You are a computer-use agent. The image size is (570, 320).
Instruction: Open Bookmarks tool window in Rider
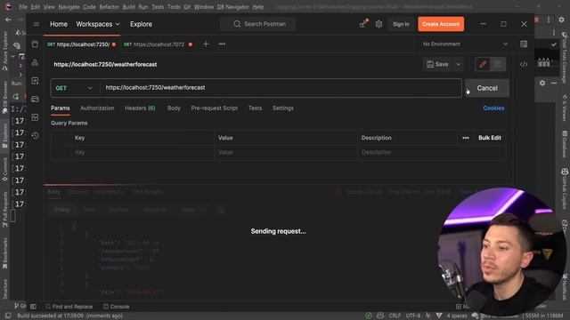pos(4,253)
